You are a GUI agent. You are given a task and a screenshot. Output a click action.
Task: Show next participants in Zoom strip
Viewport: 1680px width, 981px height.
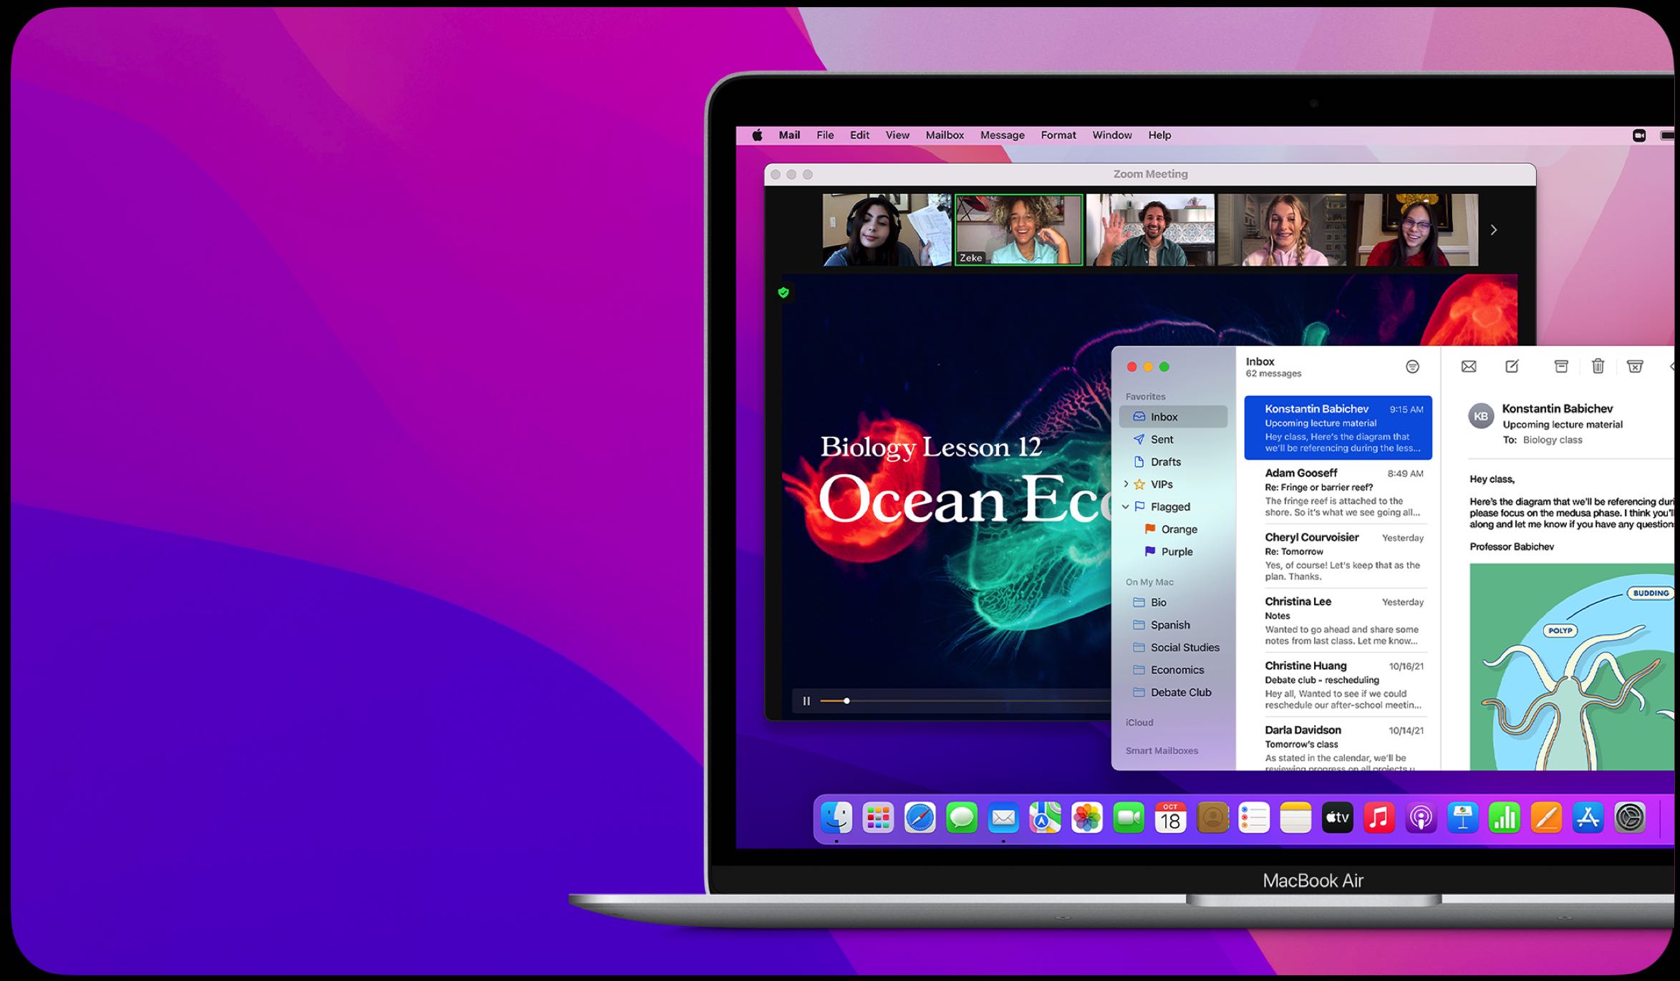pos(1493,230)
